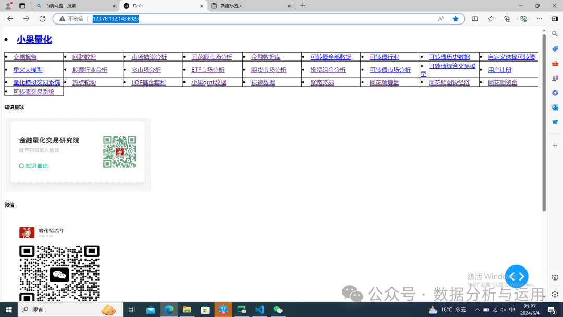Image resolution: width=563 pixels, height=317 pixels.
Task: Go forward to the next page
Action: (26, 19)
